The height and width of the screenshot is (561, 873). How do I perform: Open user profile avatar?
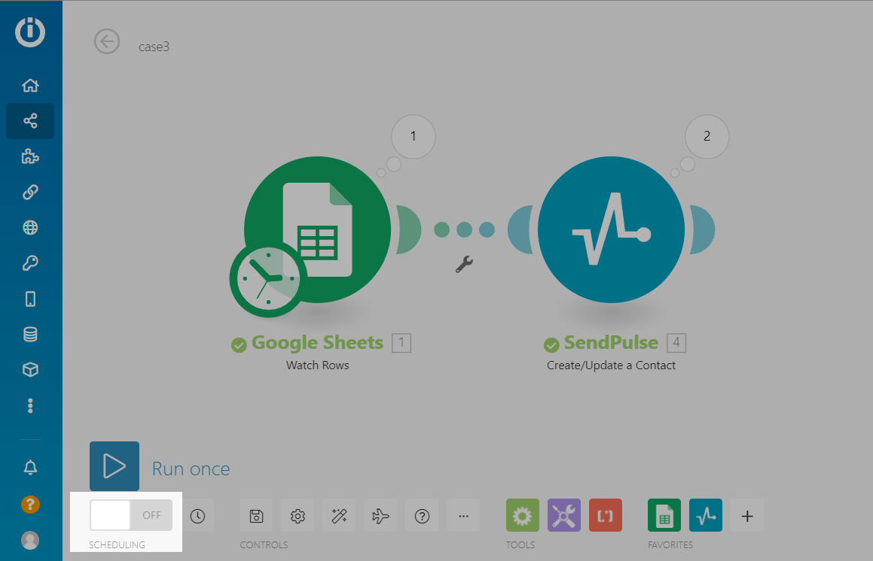[30, 540]
